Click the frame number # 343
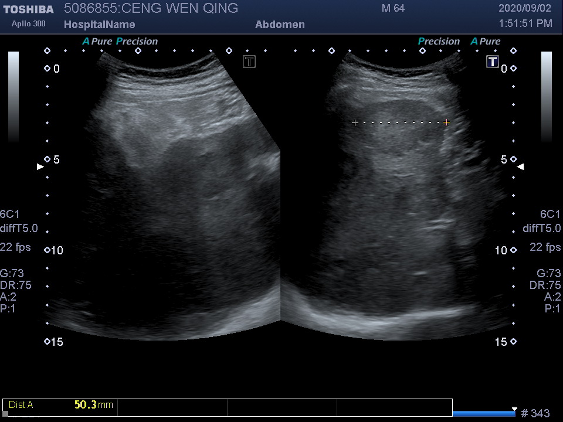Viewport: 563px width, 422px height. (535, 414)
